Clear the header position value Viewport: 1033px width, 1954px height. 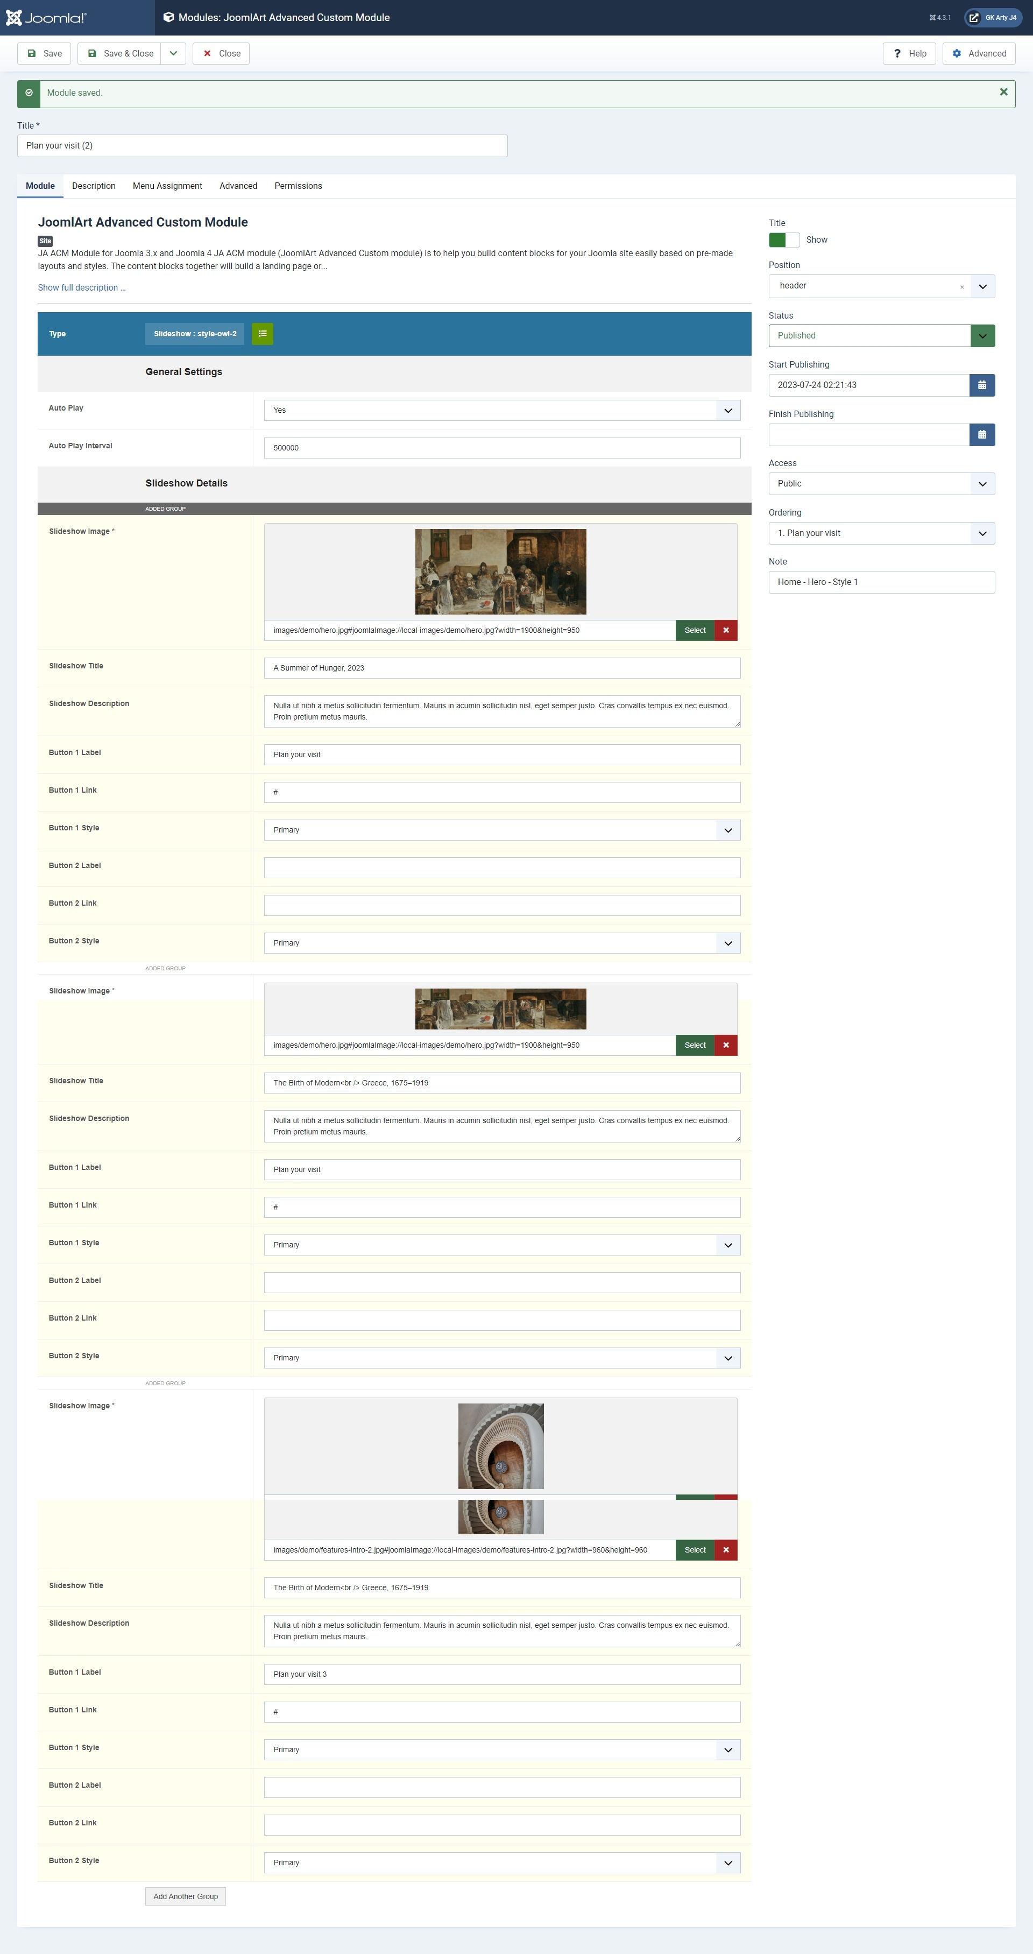pyautogui.click(x=961, y=287)
